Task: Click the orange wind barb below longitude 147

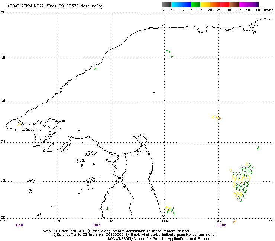Action: click(x=234, y=221)
